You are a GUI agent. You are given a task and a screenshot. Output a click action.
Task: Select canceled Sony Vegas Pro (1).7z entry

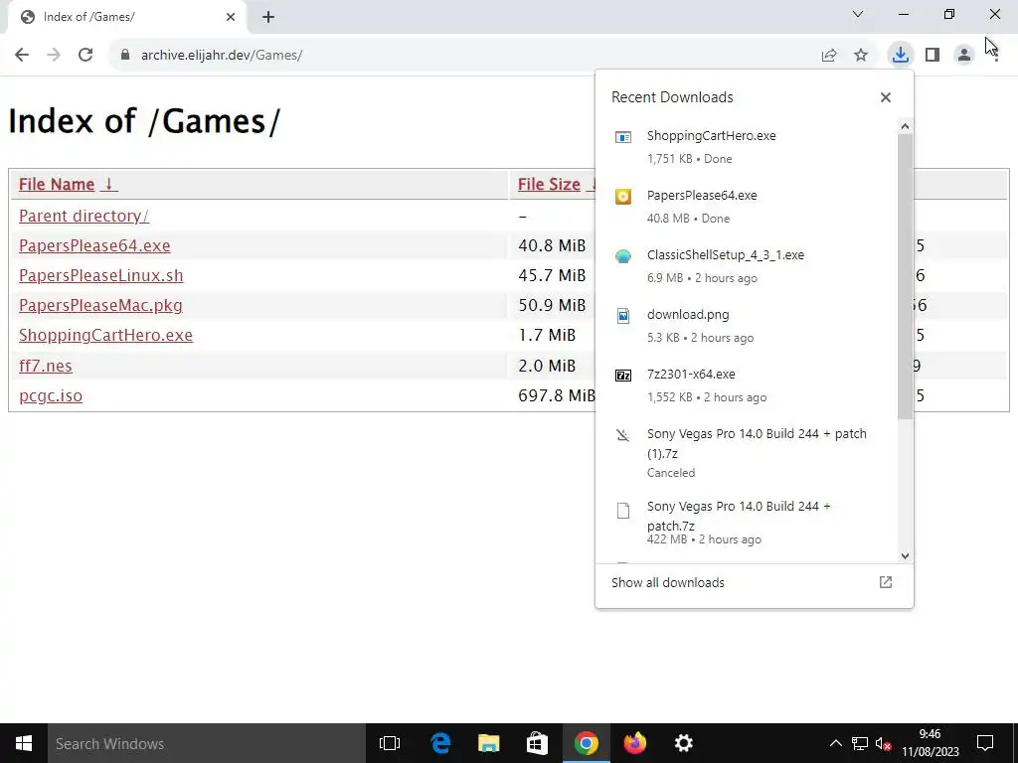[x=748, y=452]
